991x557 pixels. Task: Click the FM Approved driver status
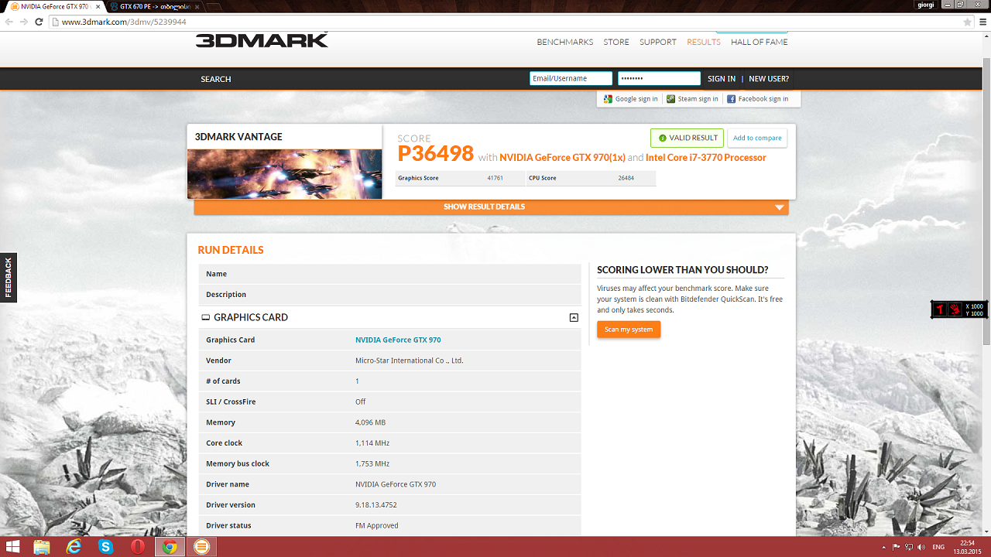pos(377,526)
